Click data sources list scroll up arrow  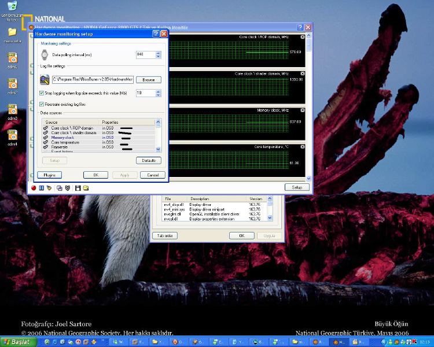pyautogui.click(x=159, y=121)
